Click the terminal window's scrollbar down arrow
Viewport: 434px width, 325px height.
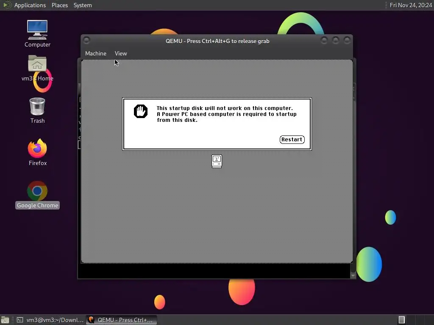[353, 275]
